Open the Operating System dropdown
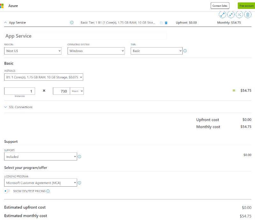The width and height of the screenshot is (255, 223). (96, 51)
